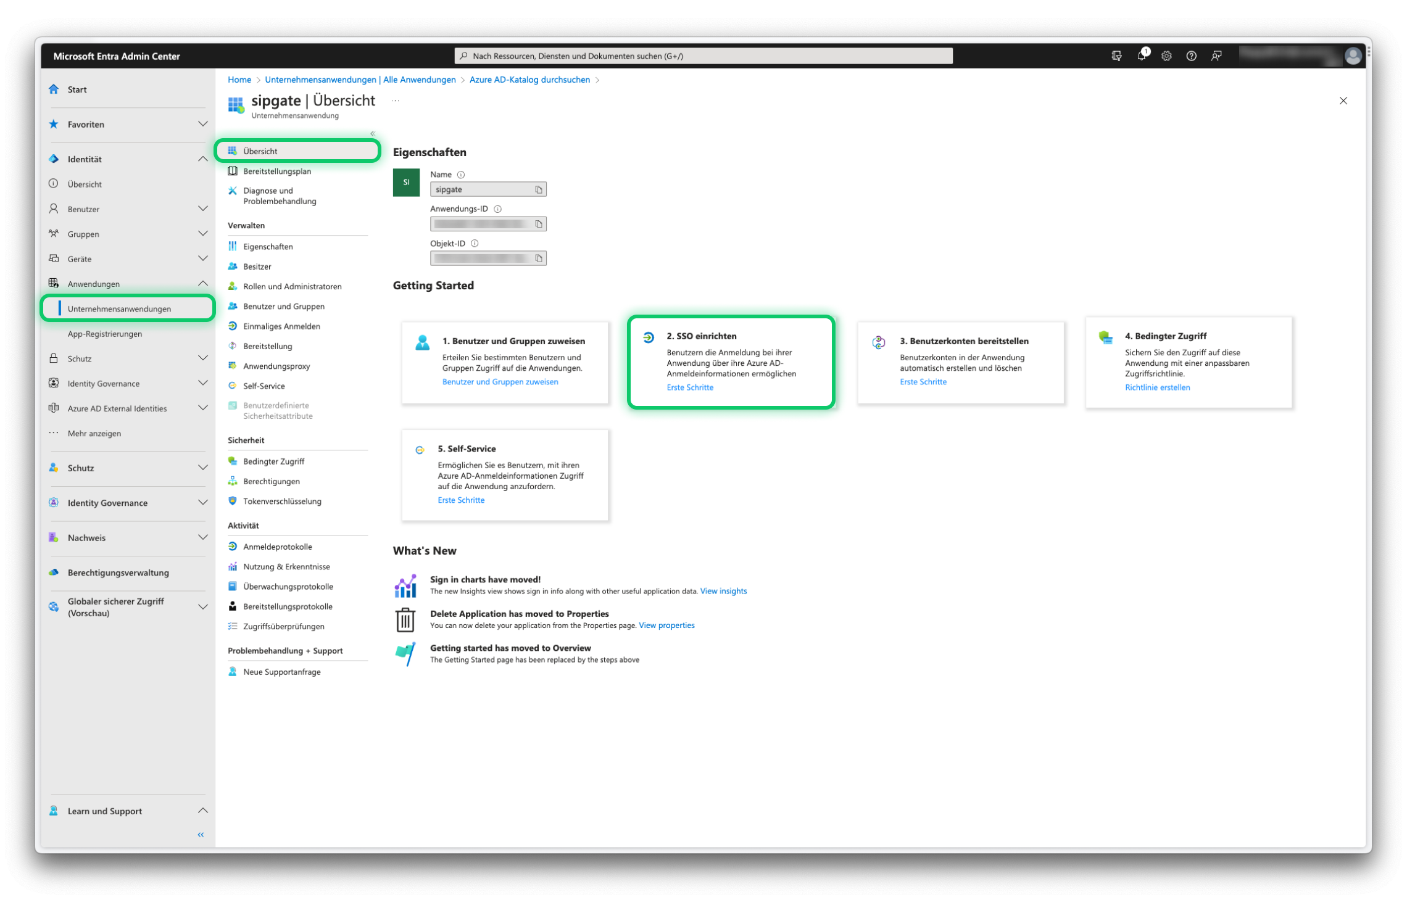
Task: Open the settings gear
Action: pyautogui.click(x=1166, y=56)
